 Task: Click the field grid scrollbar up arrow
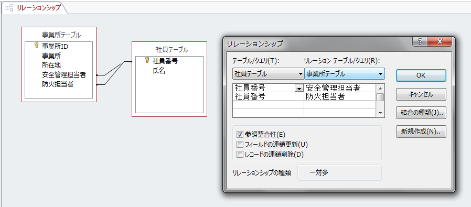click(x=380, y=88)
